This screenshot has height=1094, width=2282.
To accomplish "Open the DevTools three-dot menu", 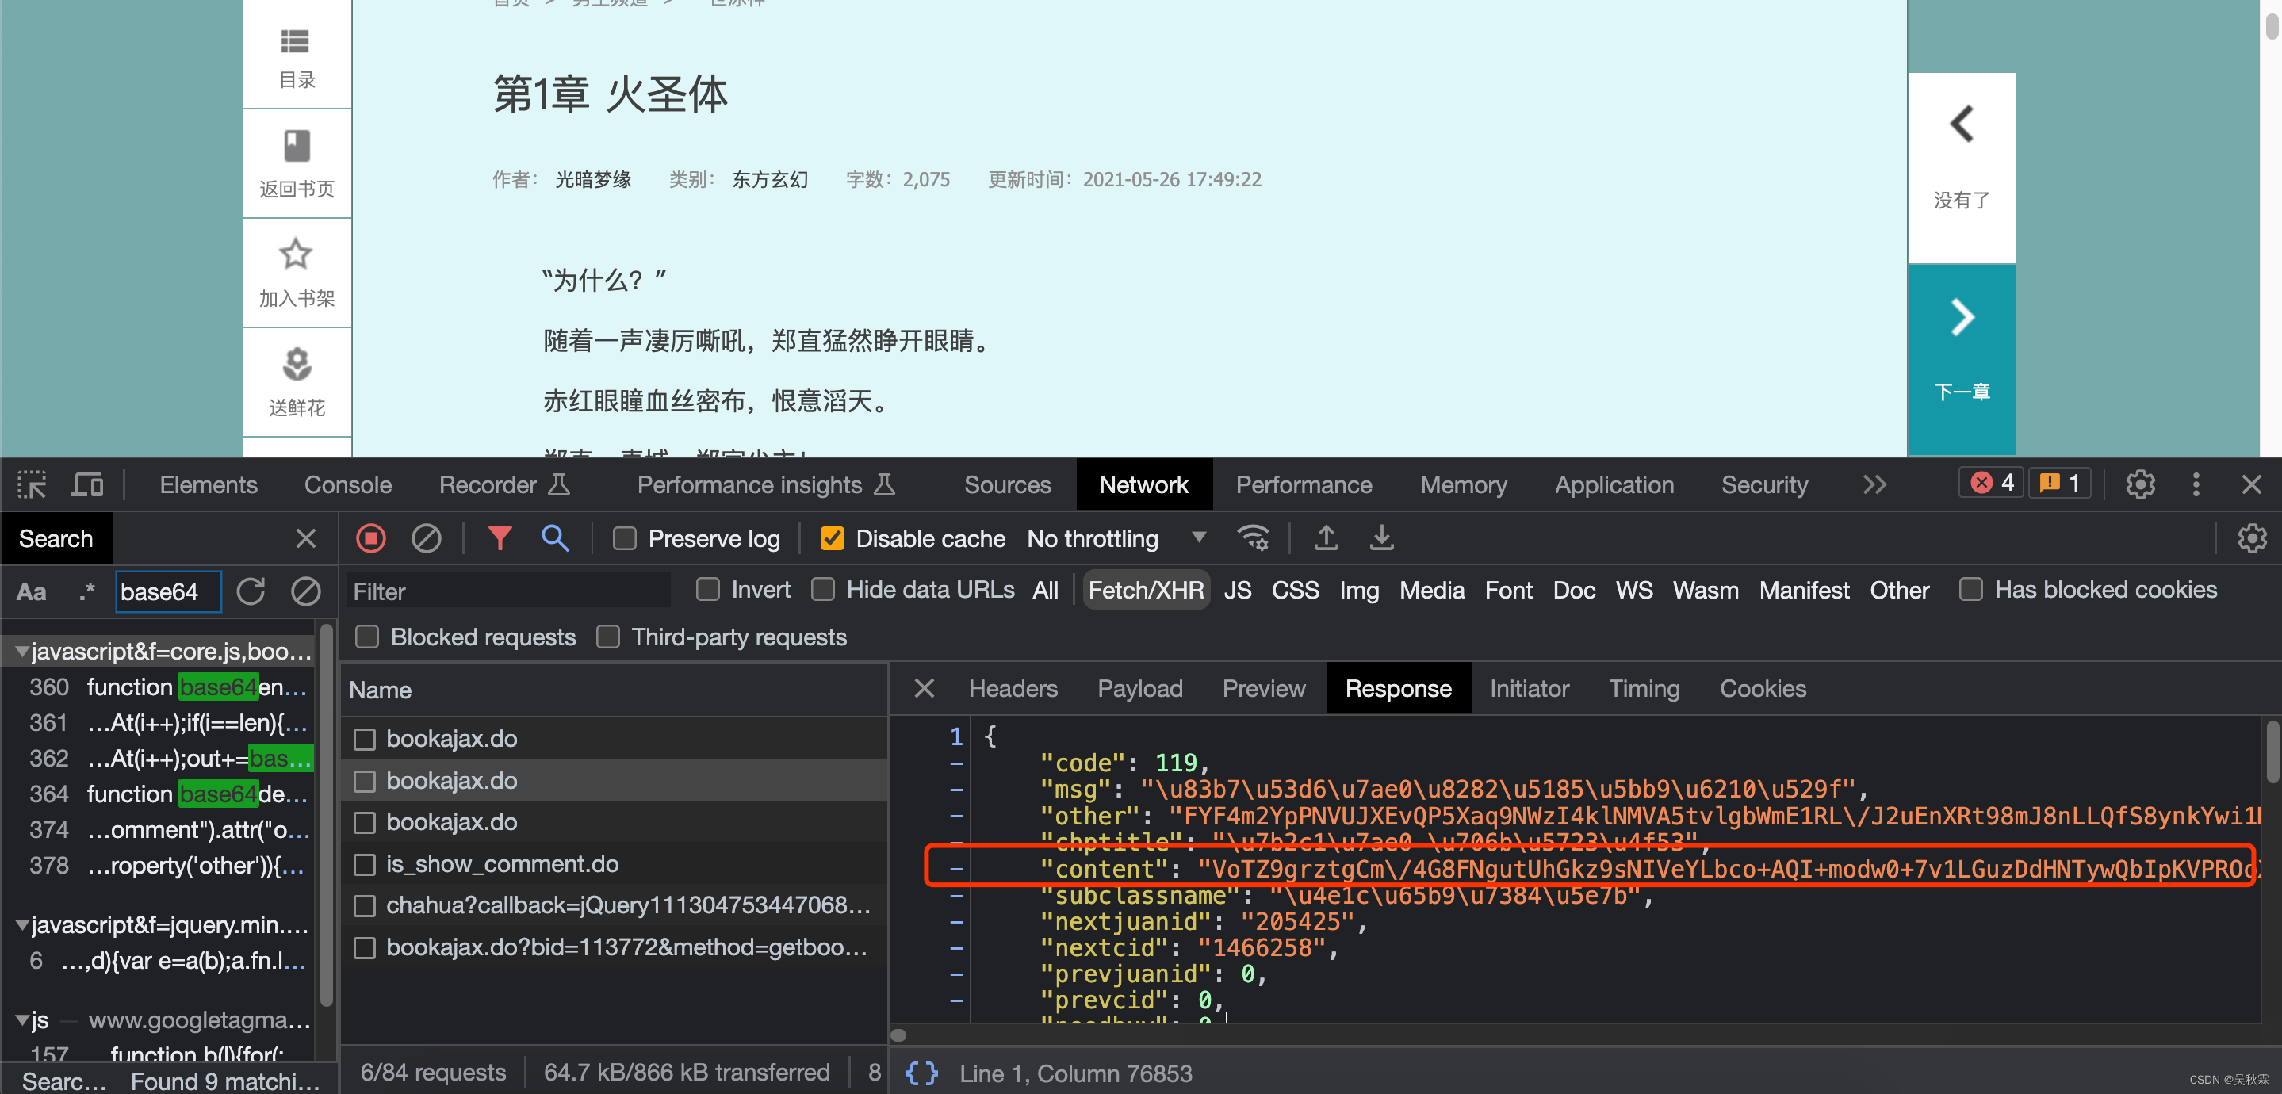I will 2196,484.
